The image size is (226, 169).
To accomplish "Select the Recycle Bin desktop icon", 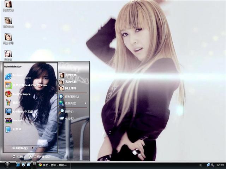I will [8, 55].
